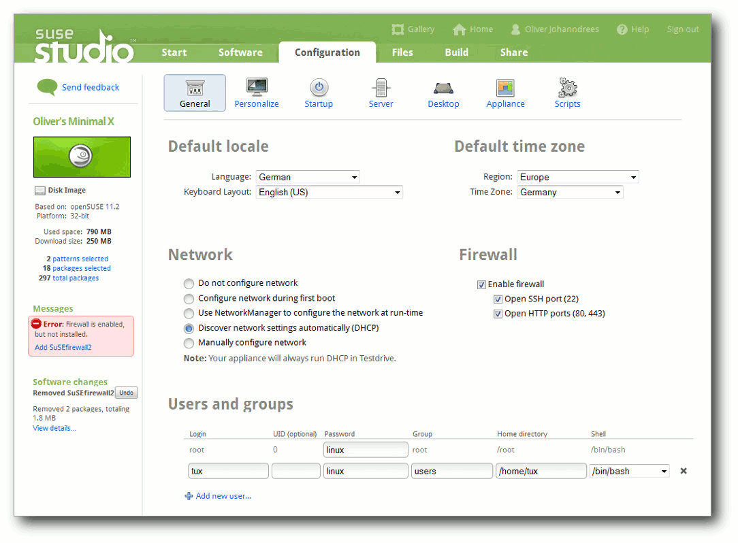Open the Appliance configuration icon

505,88
